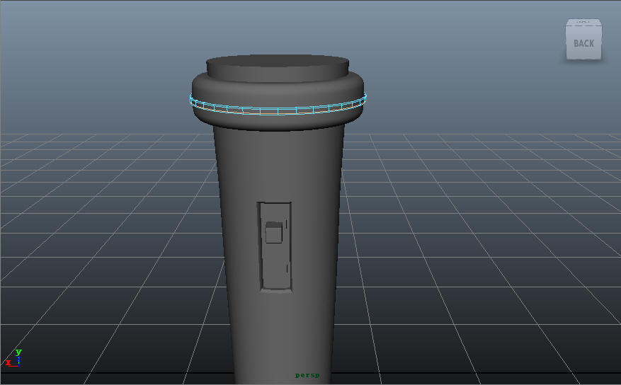Select the recessed switch panel on the handle
Image resolution: width=621 pixels, height=385 pixels.
(275, 246)
